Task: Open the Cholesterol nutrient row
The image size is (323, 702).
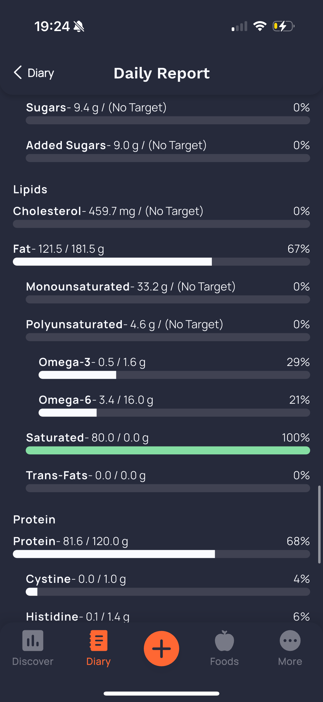Action: [x=161, y=216]
